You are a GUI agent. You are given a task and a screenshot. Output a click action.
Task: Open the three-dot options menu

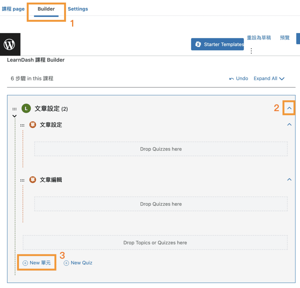(251, 50)
